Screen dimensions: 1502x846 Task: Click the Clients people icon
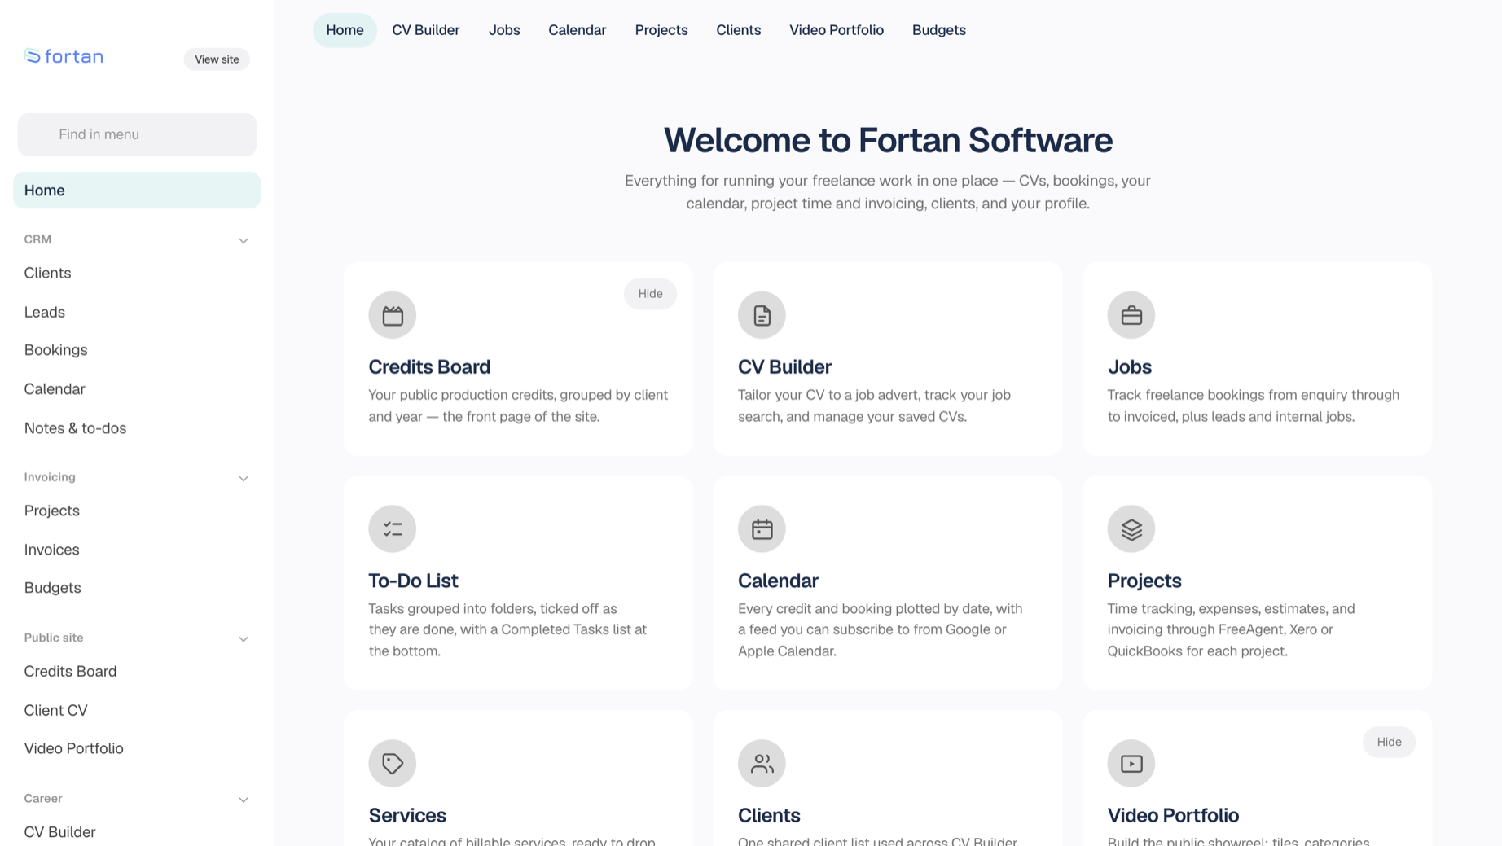point(762,764)
